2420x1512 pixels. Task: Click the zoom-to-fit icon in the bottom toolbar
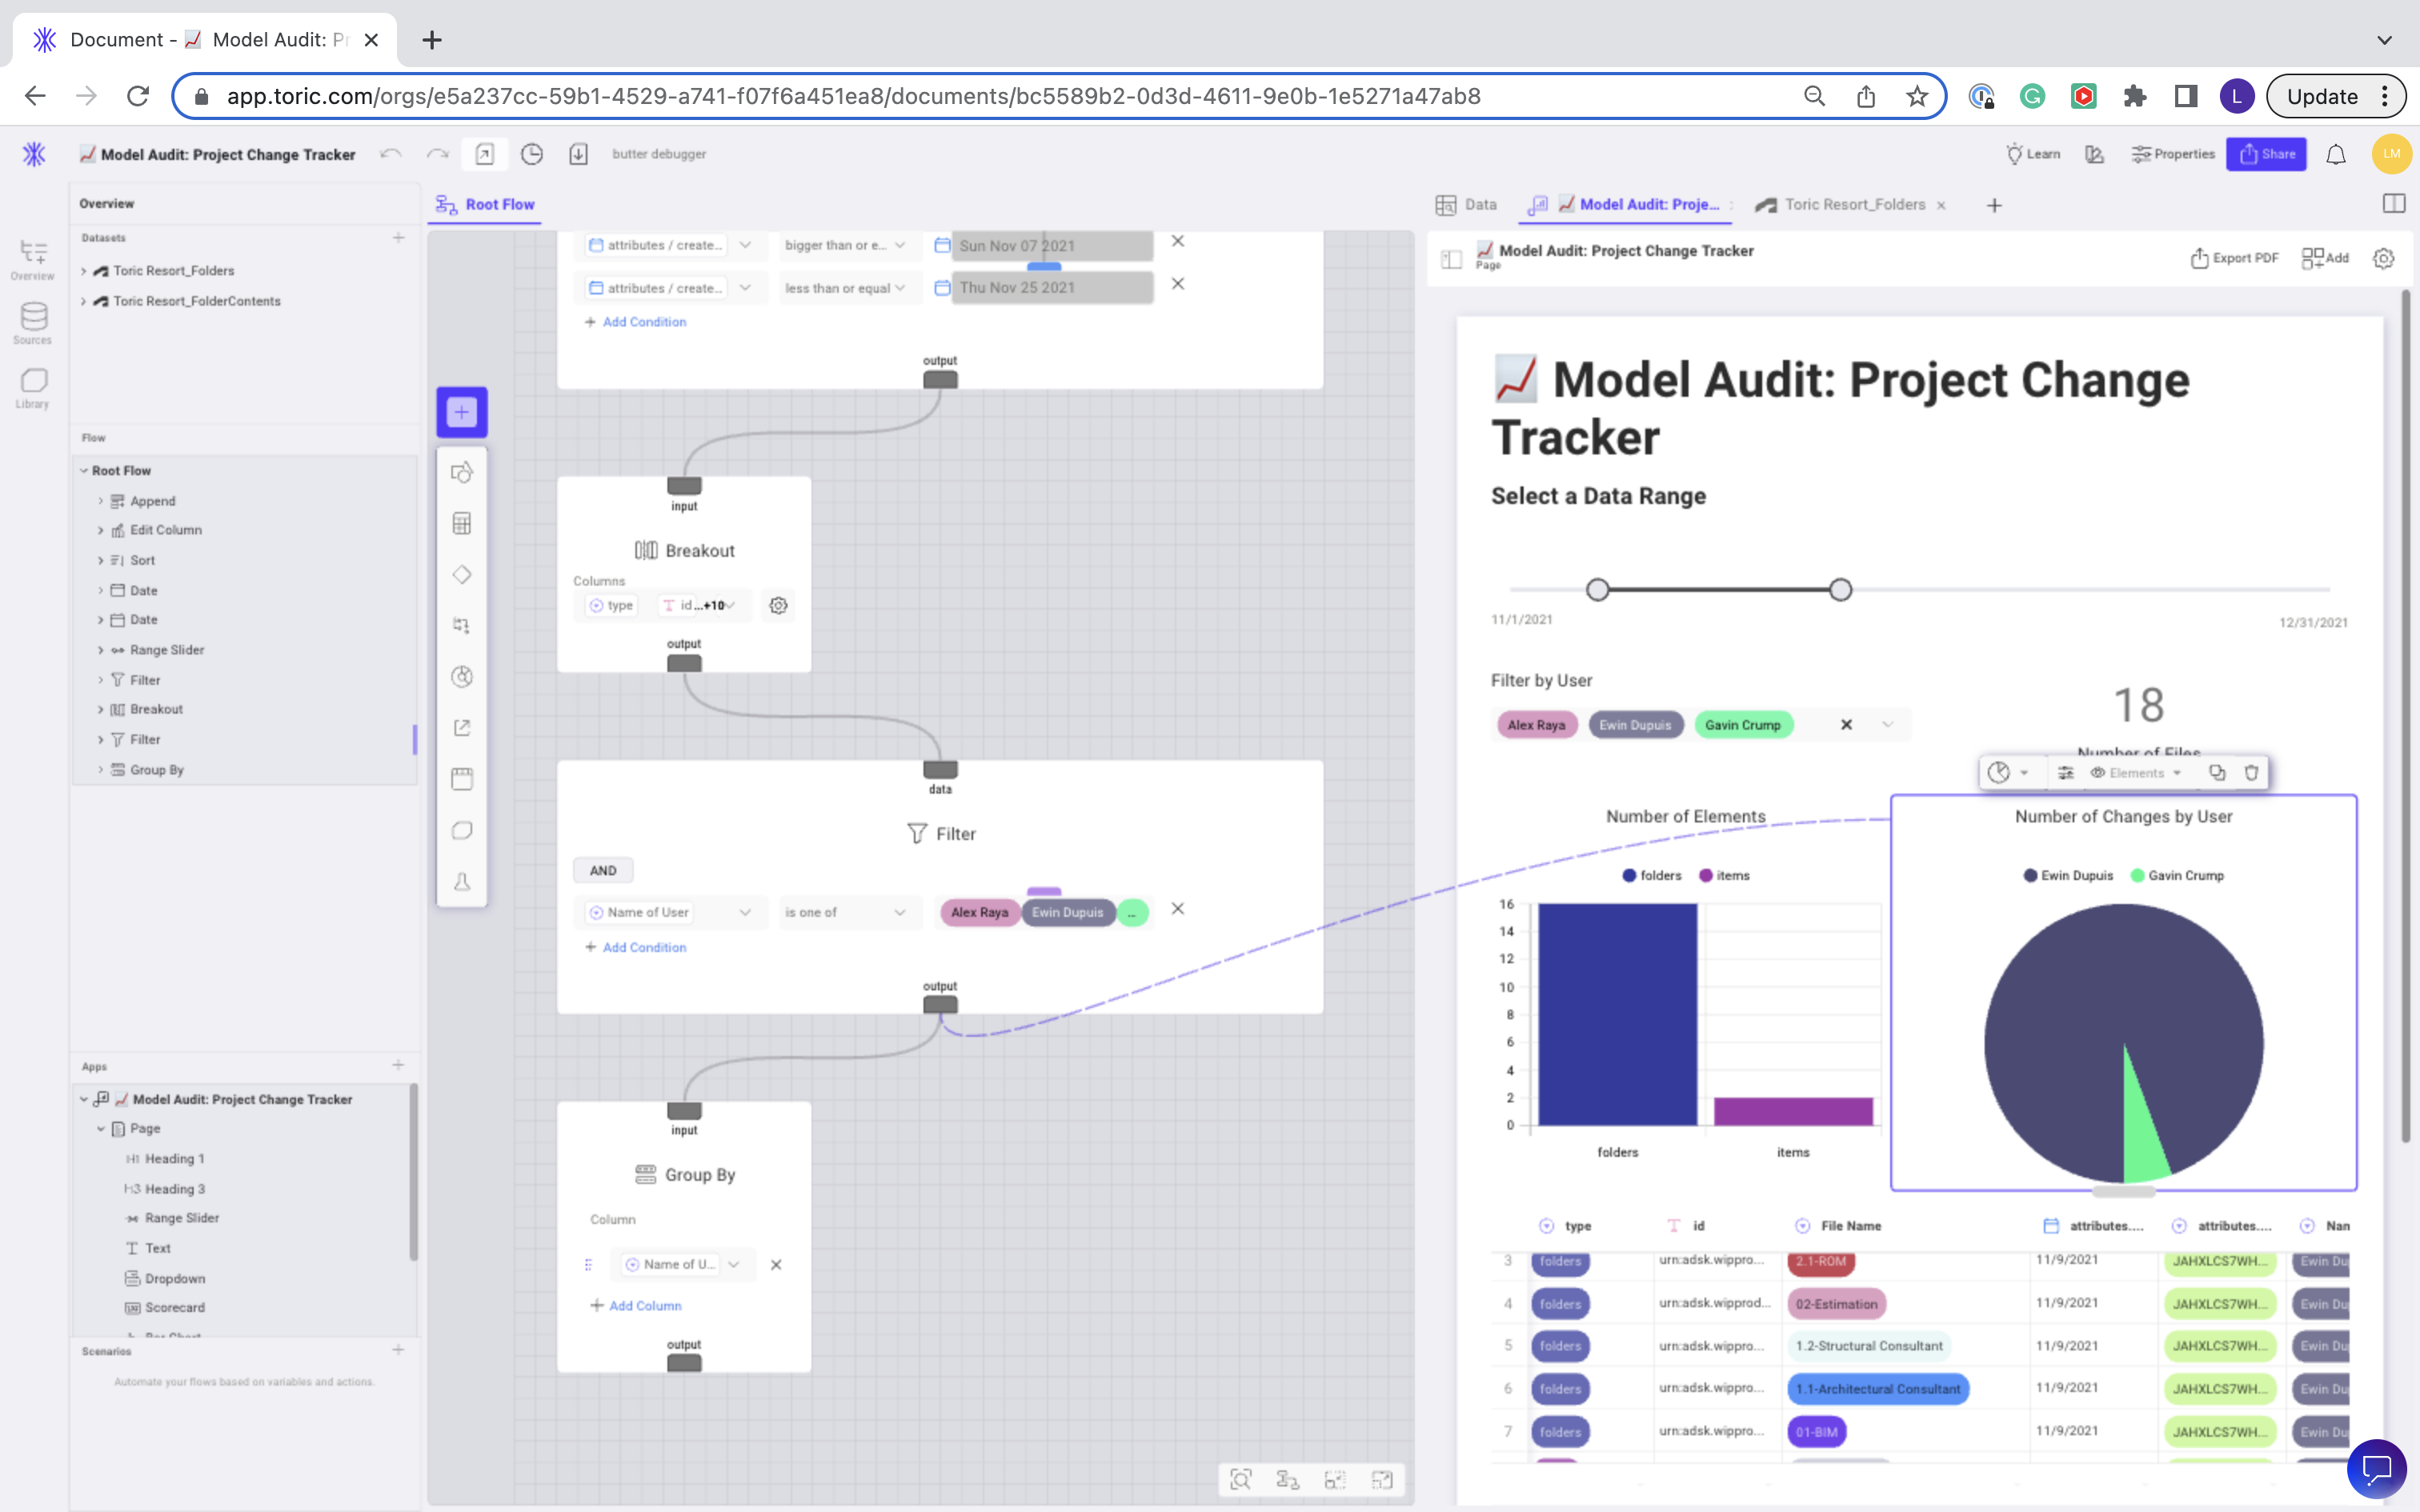pos(1241,1479)
